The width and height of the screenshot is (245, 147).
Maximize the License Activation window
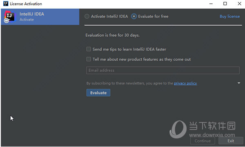(x=225, y=4)
